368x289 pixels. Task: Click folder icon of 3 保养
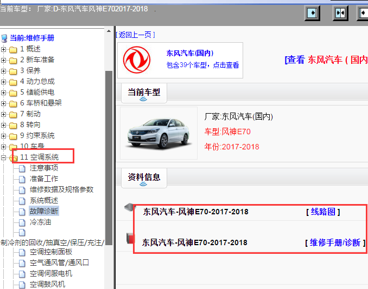click(13, 71)
